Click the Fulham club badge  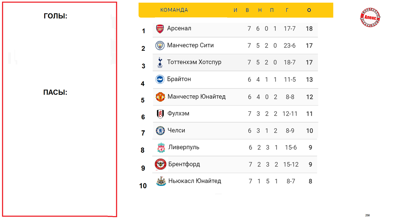160,114
